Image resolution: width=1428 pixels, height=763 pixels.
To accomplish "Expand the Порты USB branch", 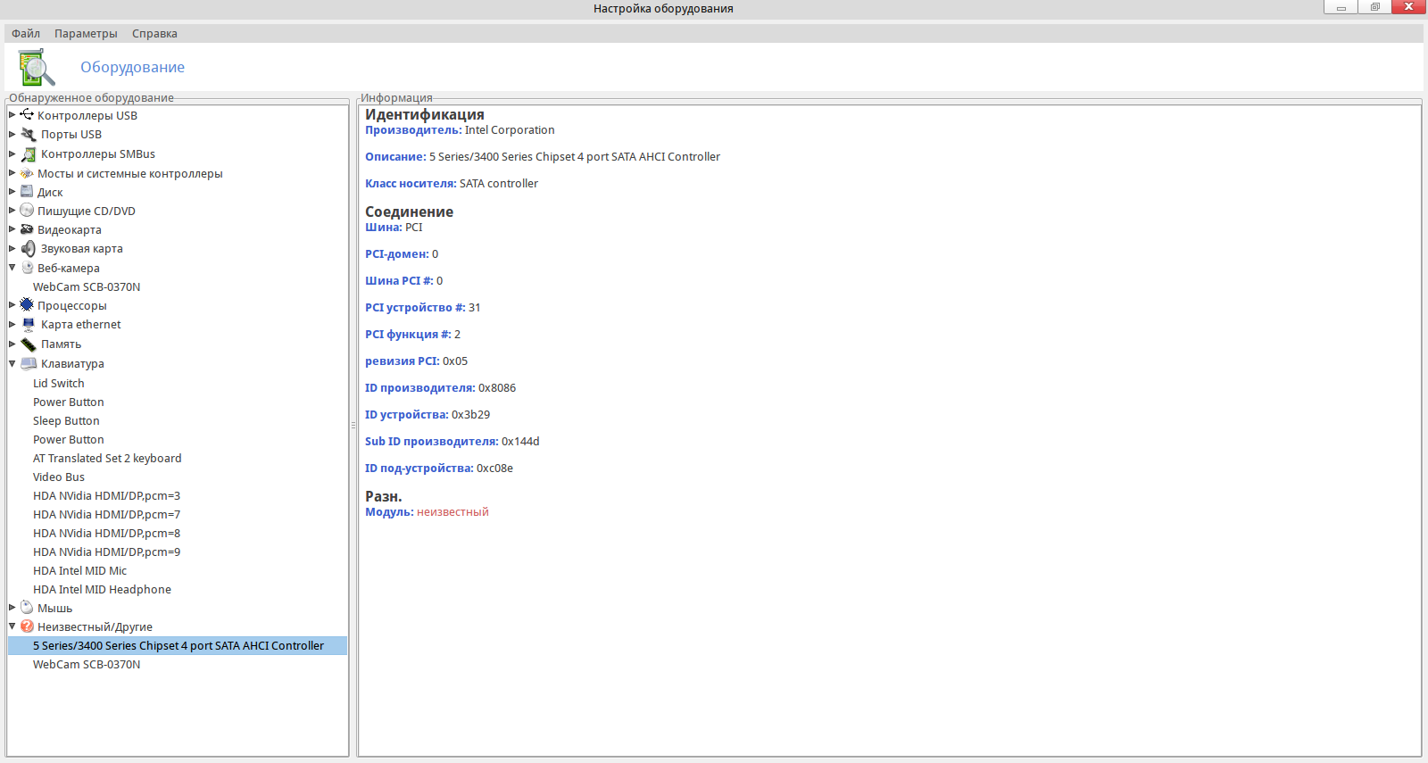I will 12,134.
